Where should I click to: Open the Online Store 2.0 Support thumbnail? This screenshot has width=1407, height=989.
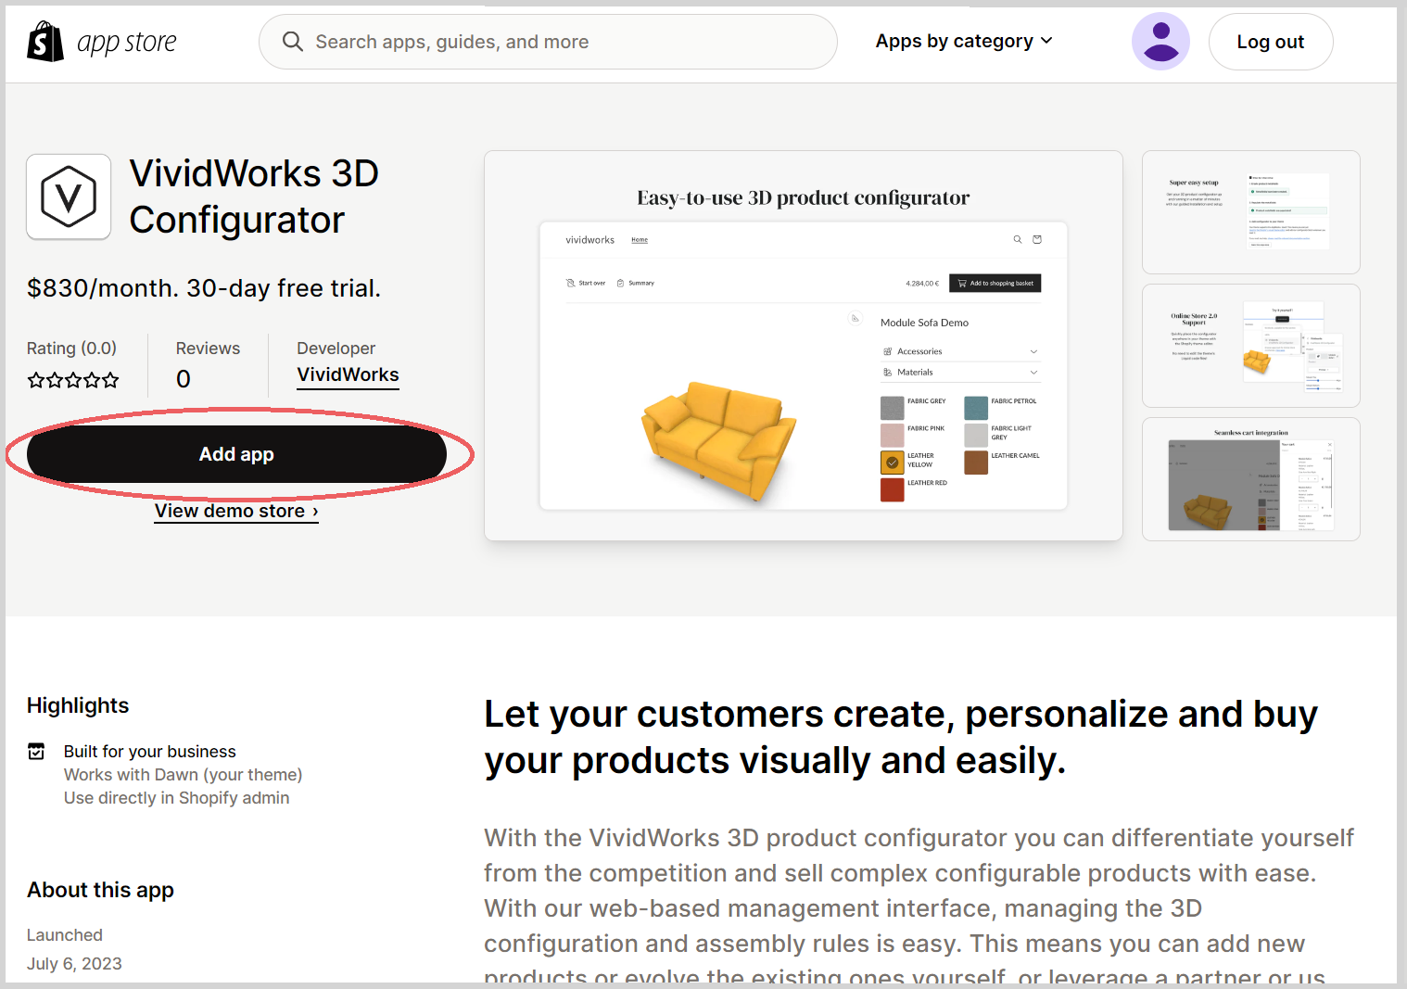1251,346
